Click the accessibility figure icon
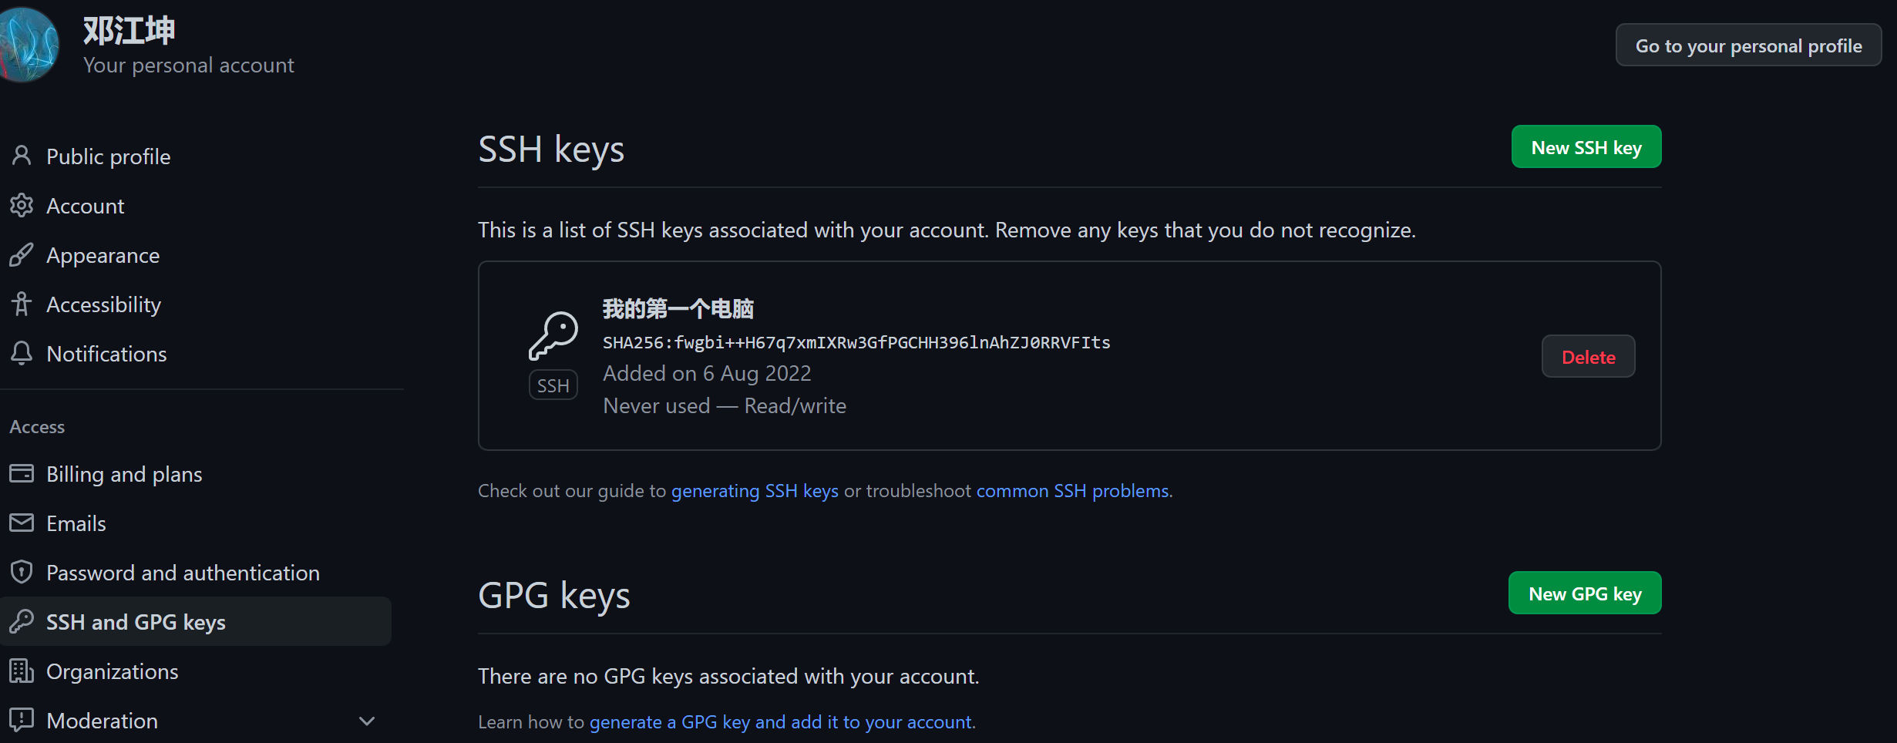1897x743 pixels. pos(22,304)
